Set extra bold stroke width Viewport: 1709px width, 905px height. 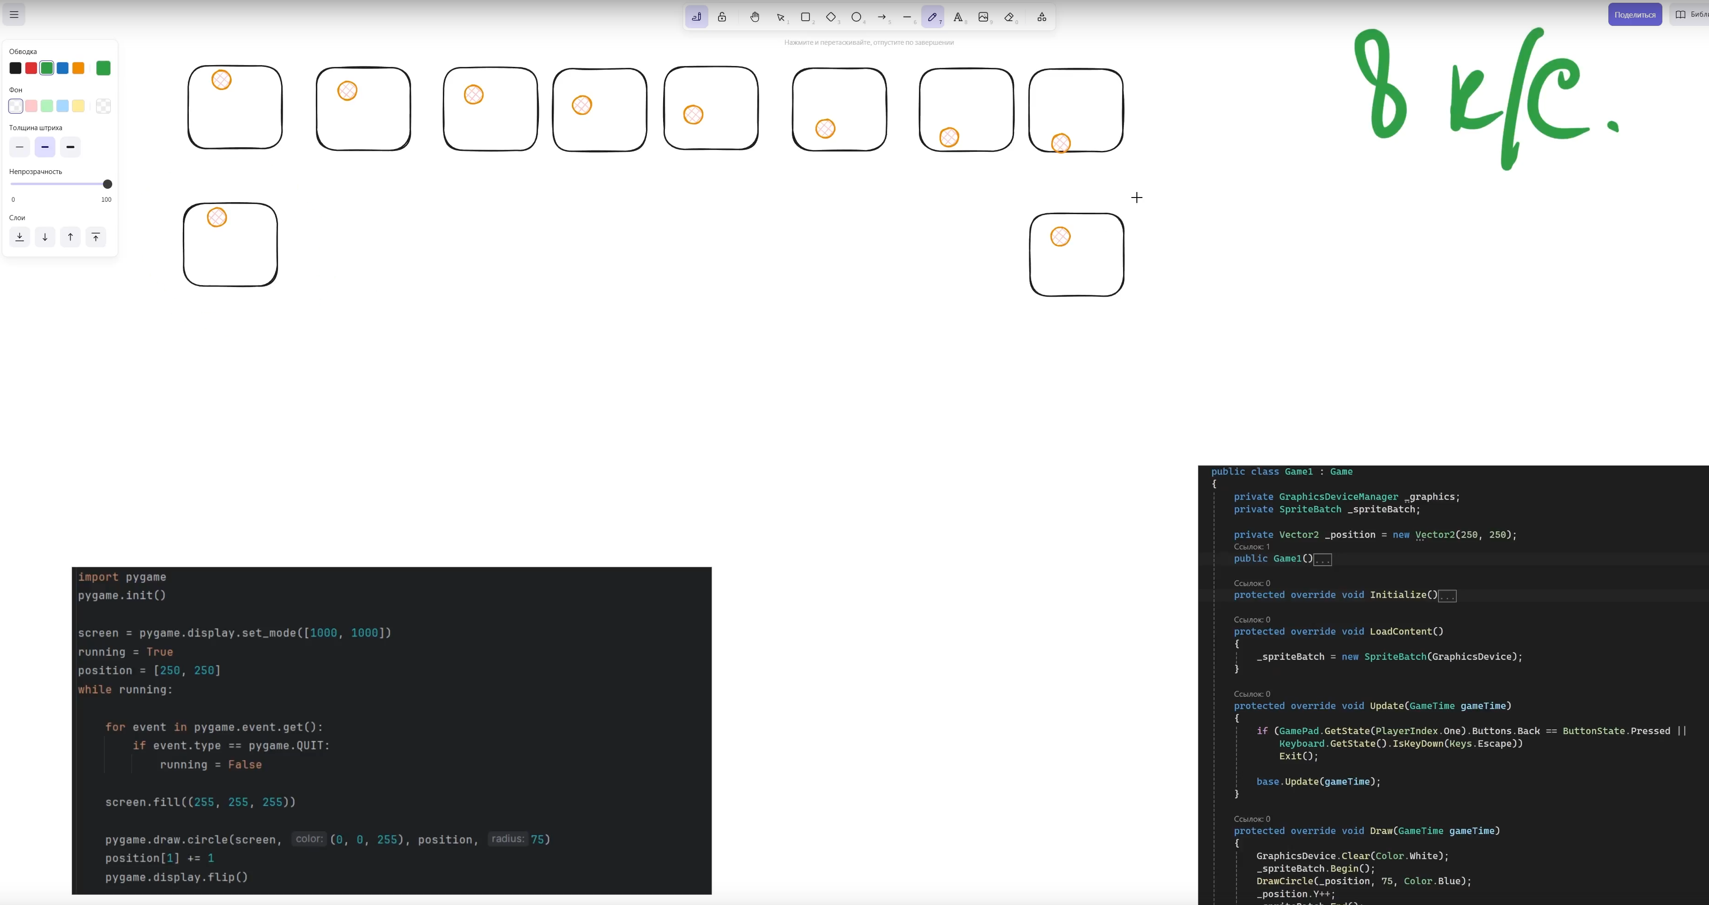pos(70,147)
